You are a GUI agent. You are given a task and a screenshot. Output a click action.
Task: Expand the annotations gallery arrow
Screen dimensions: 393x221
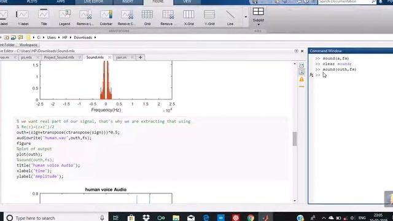[246, 17]
